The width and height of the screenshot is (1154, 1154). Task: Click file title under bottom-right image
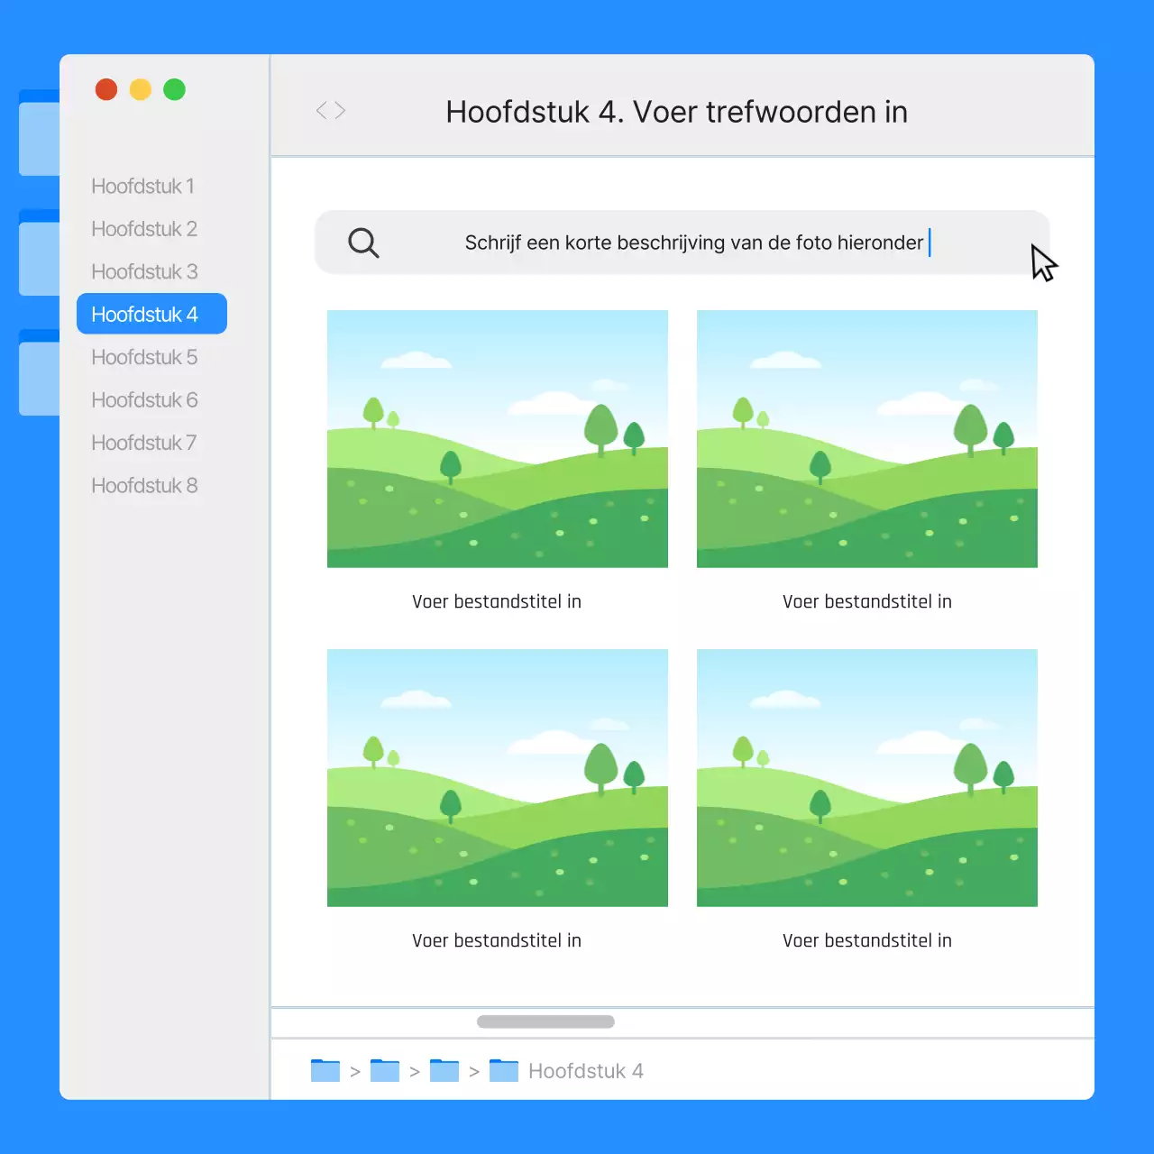(866, 940)
